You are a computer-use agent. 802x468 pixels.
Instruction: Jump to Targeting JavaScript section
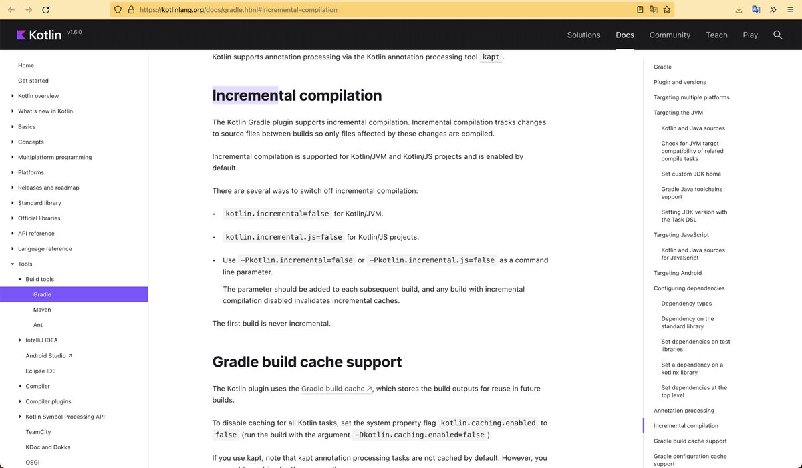(x=681, y=235)
